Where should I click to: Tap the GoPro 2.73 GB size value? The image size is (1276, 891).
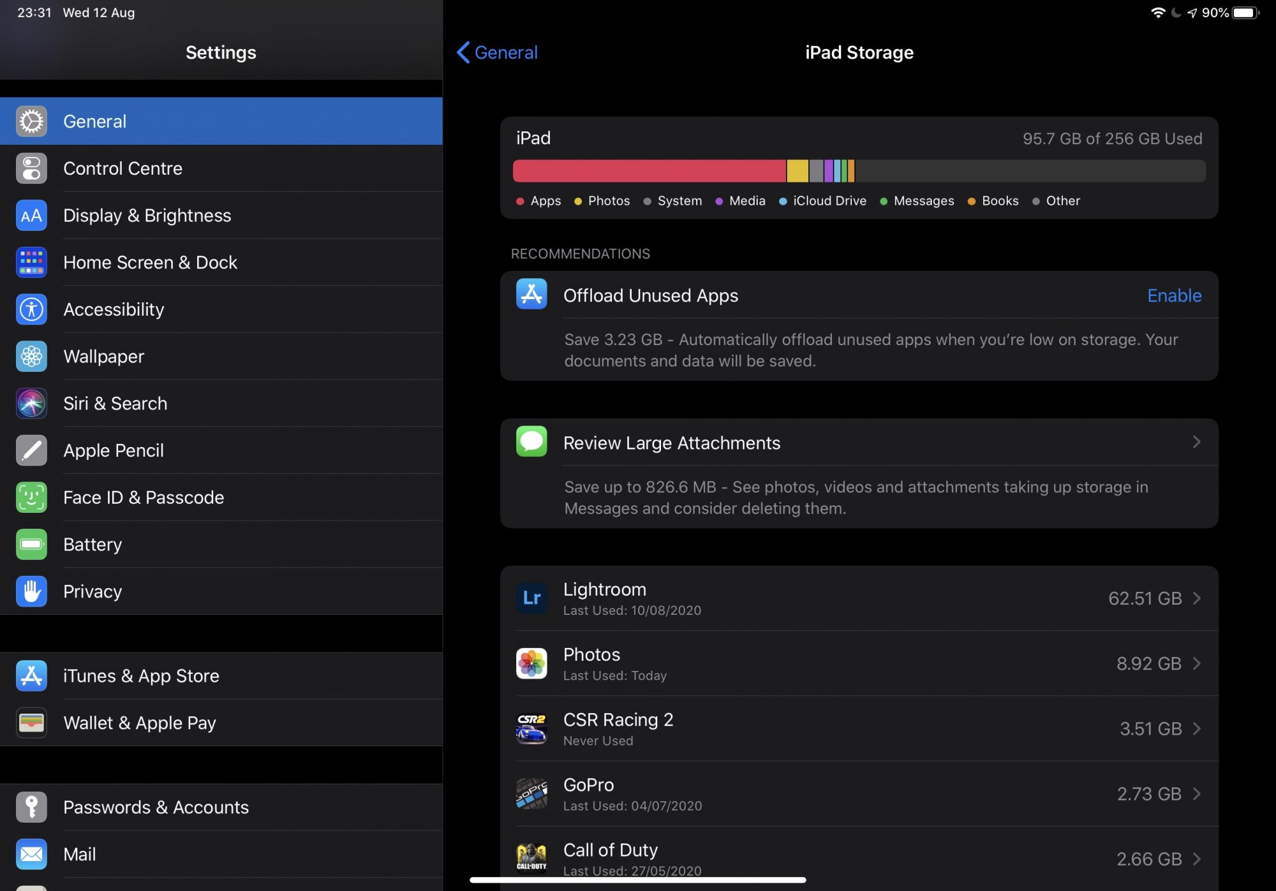tap(1149, 793)
